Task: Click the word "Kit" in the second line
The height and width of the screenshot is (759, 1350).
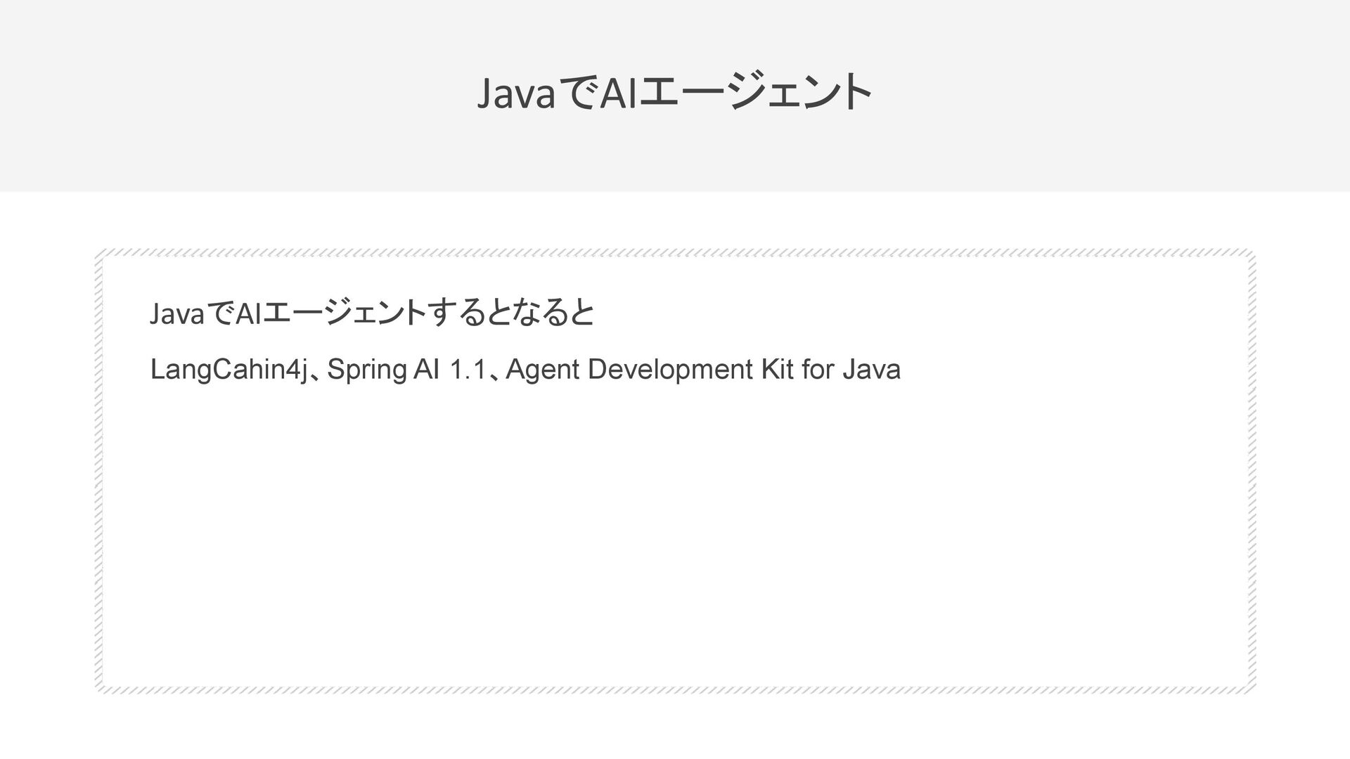Action: 776,370
